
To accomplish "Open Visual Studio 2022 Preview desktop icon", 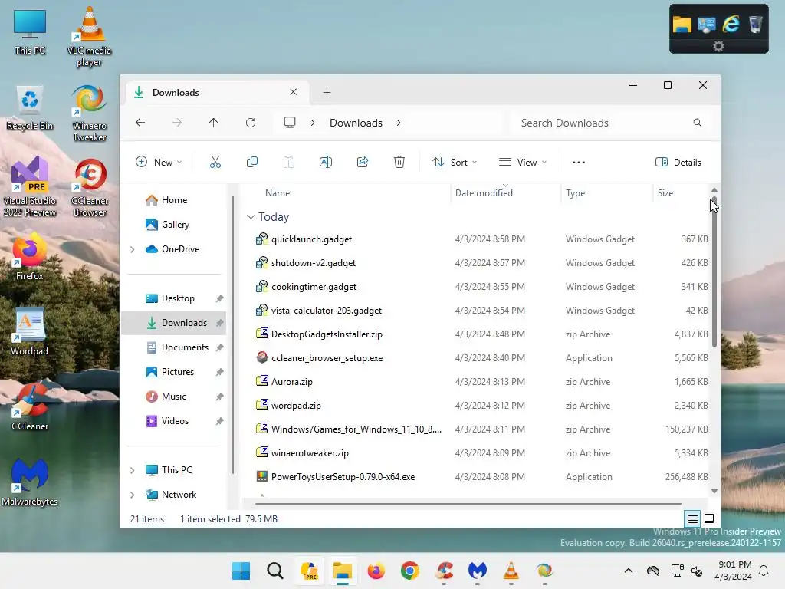I will (30, 187).
